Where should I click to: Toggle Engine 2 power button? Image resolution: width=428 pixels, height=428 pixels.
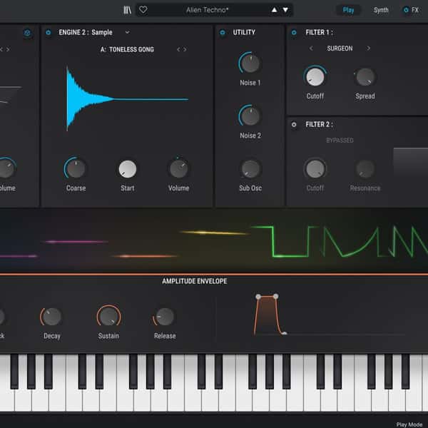pos(49,33)
